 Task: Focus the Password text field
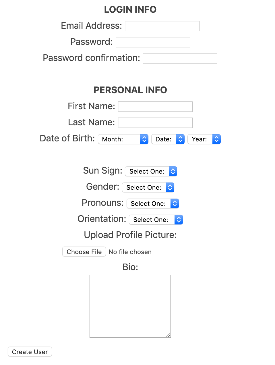tap(153, 42)
